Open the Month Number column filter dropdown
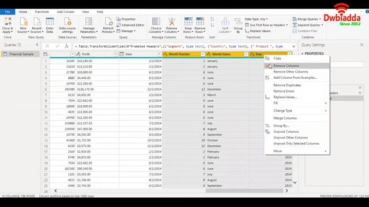 click(202, 54)
